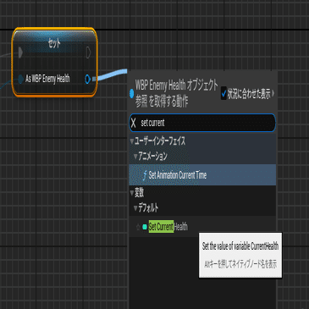Click the As WBP Enemy Health input pin
The image size is (309, 309).
point(20,79)
